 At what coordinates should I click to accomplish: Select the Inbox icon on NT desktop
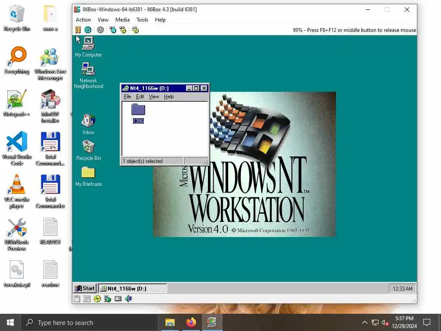88,124
